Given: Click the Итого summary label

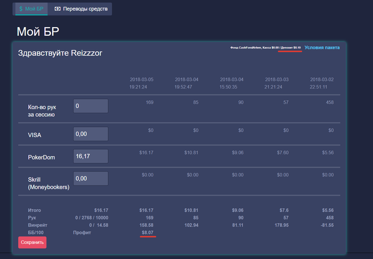Looking at the screenshot, I should [x=35, y=211].
